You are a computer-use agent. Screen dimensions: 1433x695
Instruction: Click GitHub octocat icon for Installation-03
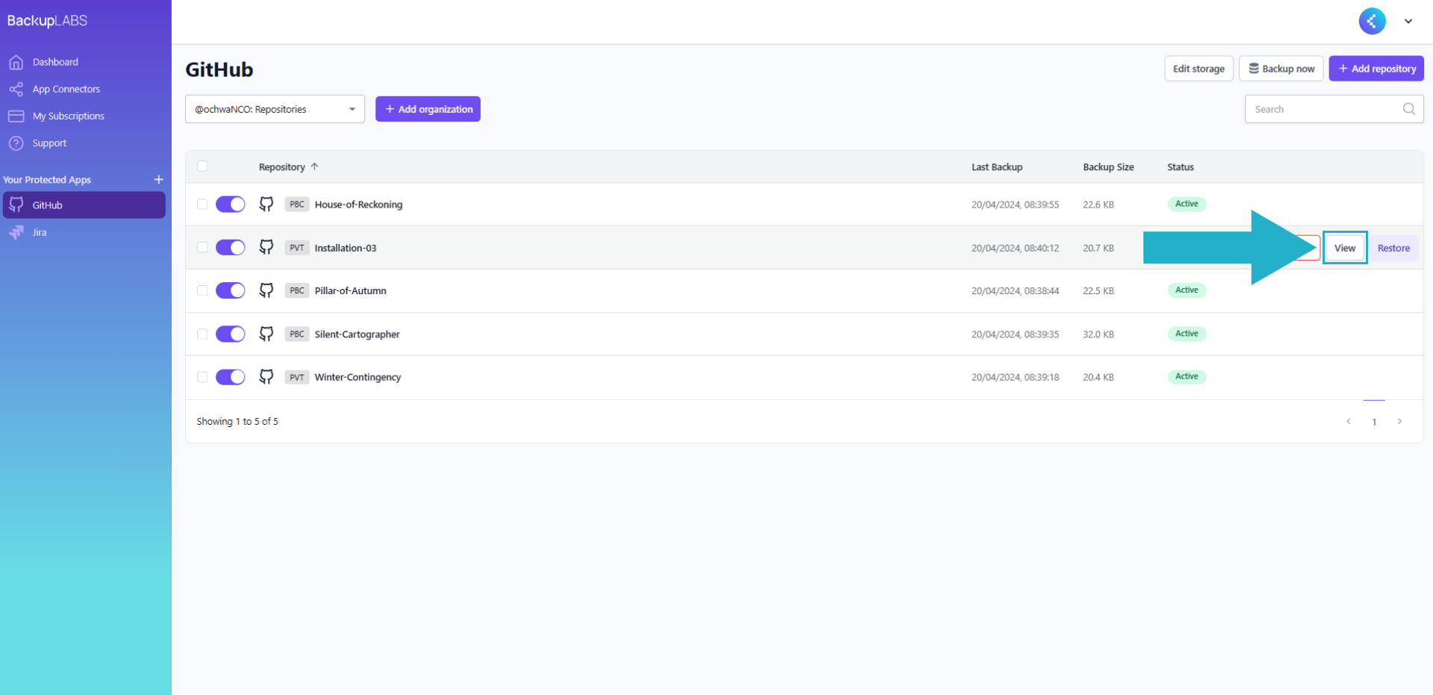click(266, 248)
